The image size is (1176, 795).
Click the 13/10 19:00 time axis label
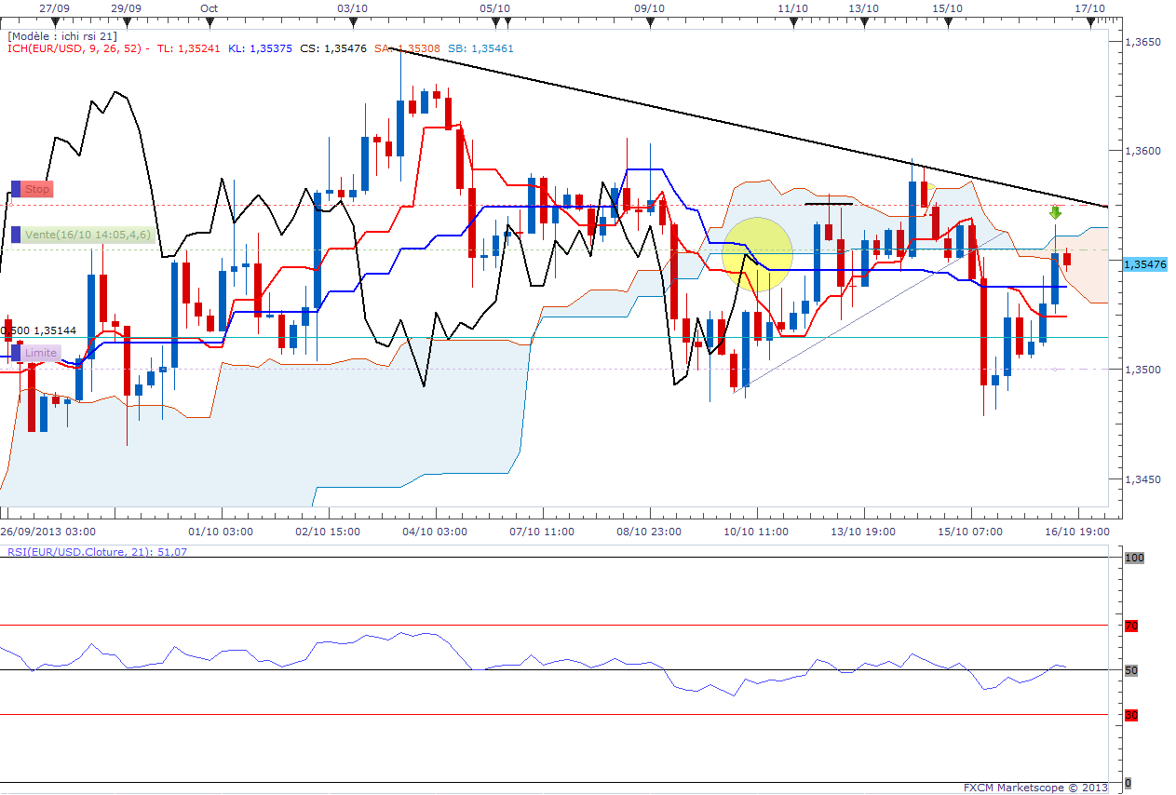coord(864,532)
